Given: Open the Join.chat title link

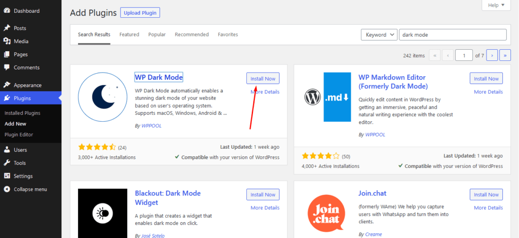Looking at the screenshot, I should [x=373, y=193].
